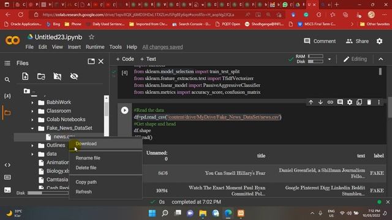Image resolution: width=392 pixels, height=220 pixels.
Task: Open the Edit menu
Action: click(x=42, y=47)
